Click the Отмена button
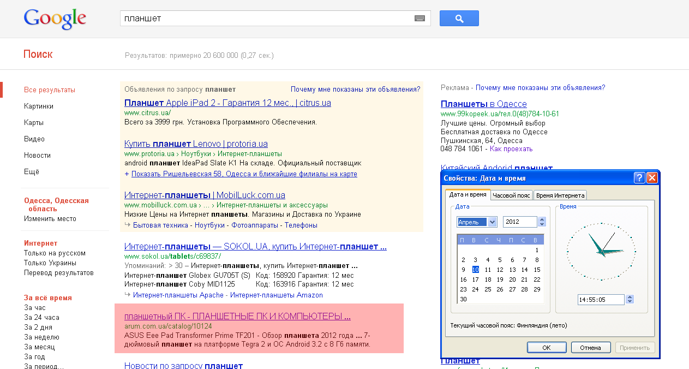The width and height of the screenshot is (689, 369). pos(591,347)
